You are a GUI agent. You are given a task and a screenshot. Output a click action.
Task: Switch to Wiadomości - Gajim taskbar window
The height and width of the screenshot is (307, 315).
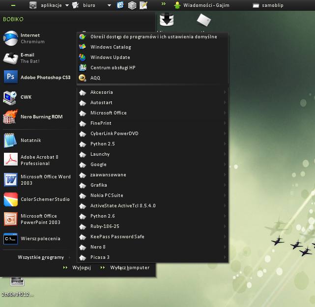tap(201, 5)
